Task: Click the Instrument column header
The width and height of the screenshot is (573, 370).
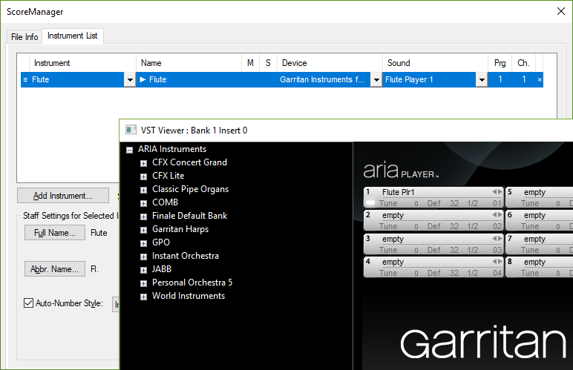Action: [82, 63]
